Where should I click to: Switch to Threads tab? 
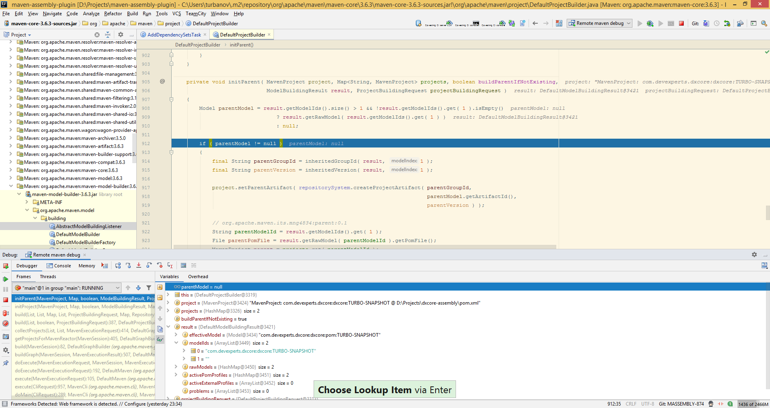(48, 277)
